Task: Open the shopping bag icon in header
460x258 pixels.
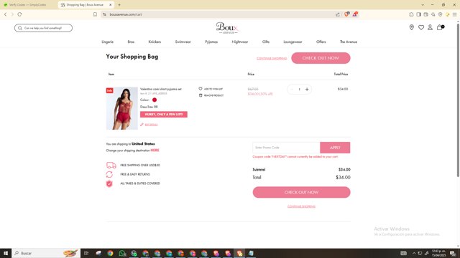Action: (x=440, y=27)
